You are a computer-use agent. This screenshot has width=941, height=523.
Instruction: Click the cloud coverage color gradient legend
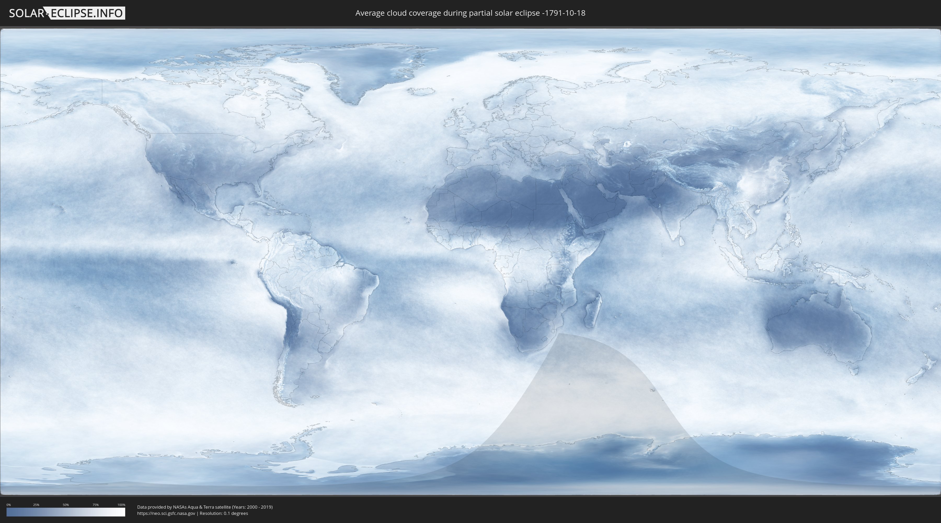pyautogui.click(x=66, y=512)
